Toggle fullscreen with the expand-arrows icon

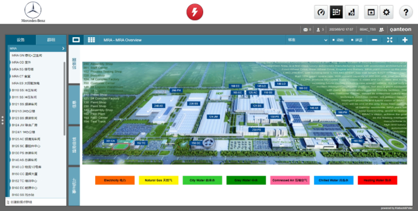point(390,40)
